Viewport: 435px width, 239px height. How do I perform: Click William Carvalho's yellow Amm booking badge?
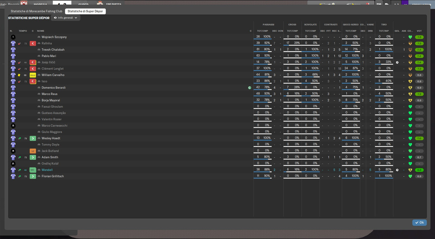coord(33,75)
